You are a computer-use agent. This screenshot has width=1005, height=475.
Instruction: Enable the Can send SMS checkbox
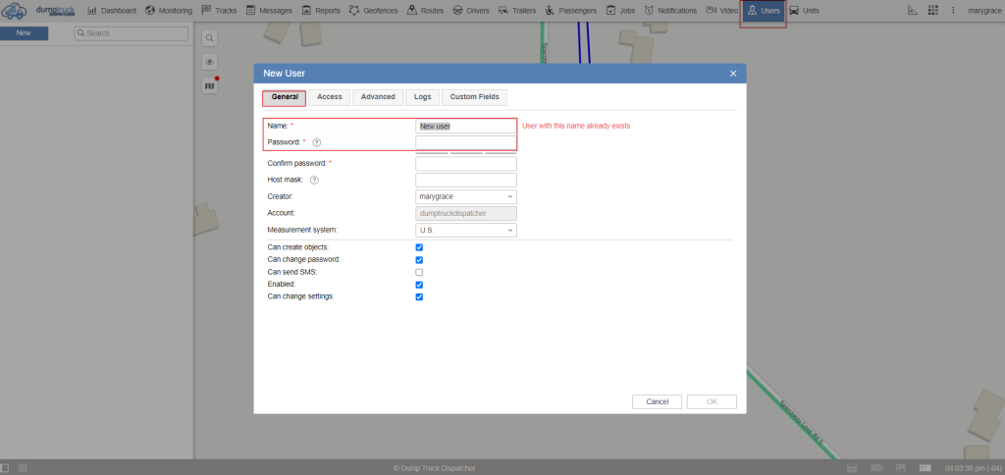(x=419, y=272)
